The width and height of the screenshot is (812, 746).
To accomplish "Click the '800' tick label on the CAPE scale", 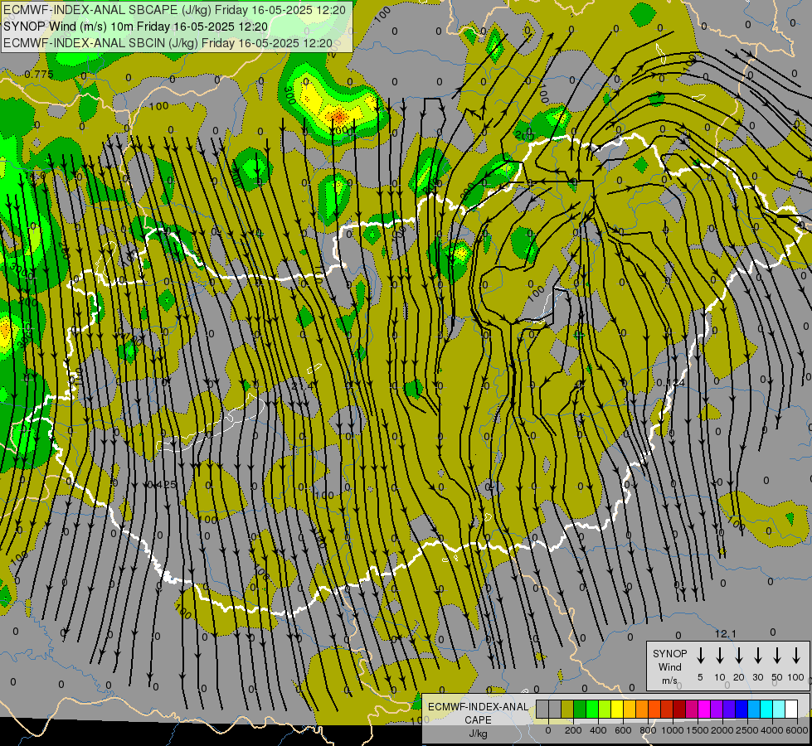I will pyautogui.click(x=648, y=730).
